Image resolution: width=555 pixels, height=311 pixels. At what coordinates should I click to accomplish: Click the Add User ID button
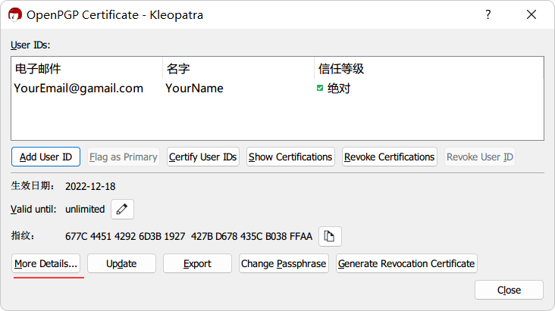coord(45,157)
